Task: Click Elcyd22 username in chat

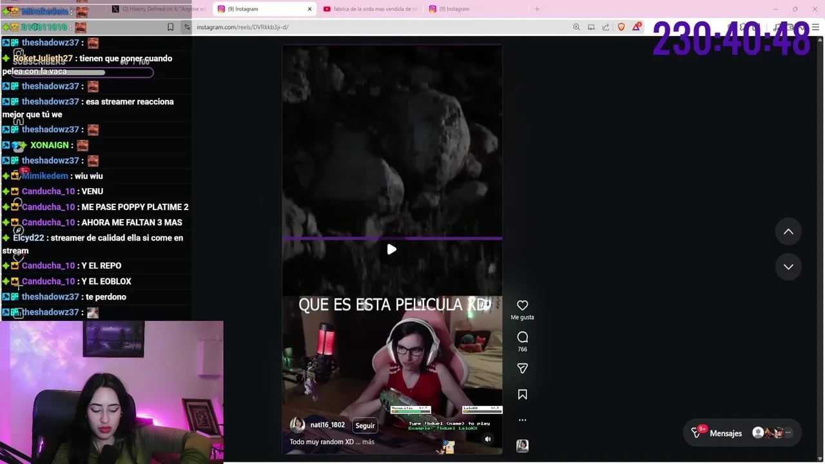Action: click(x=28, y=238)
